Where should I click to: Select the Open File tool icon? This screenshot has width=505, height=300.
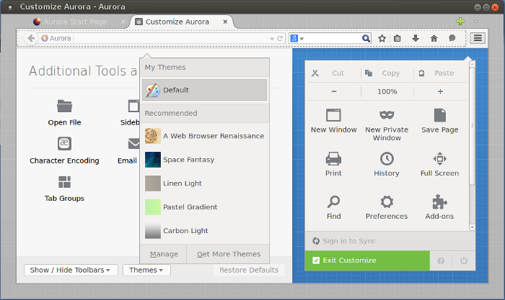[64, 106]
